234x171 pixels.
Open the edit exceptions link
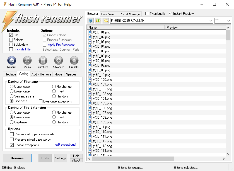coord(65,145)
